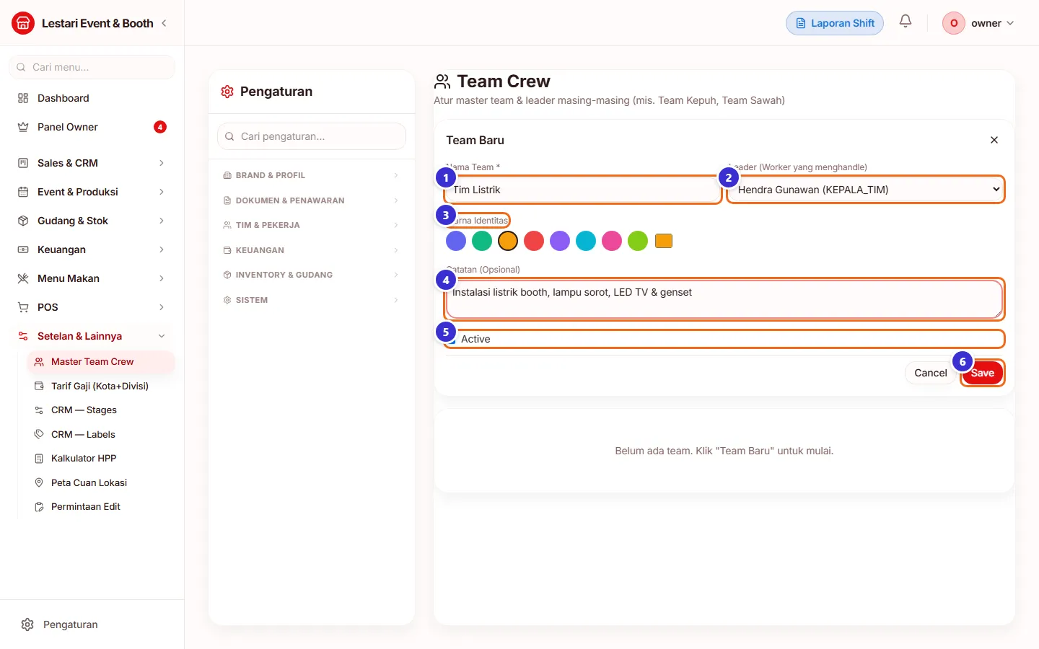The height and width of the screenshot is (649, 1039).
Task: Click the Peta Cuan Lokasi pin icon
Action: [x=39, y=482]
